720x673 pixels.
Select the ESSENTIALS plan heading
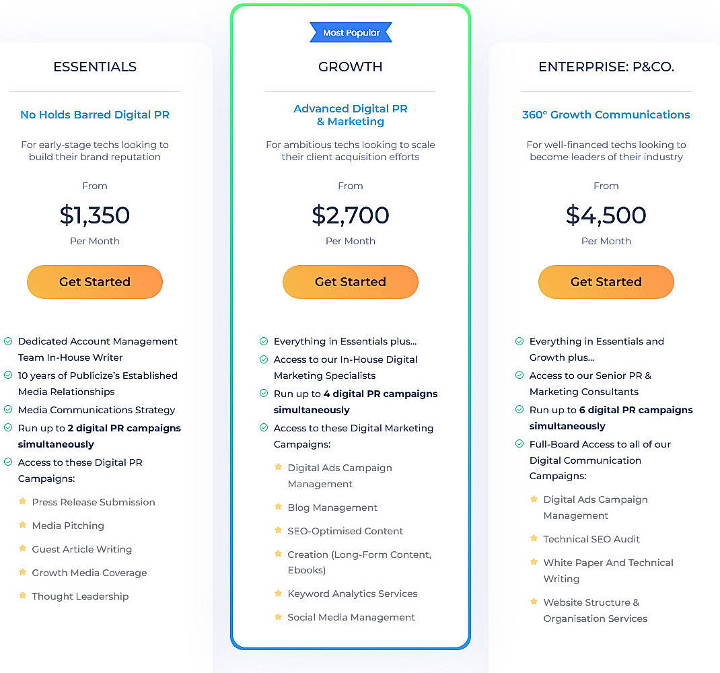point(94,67)
